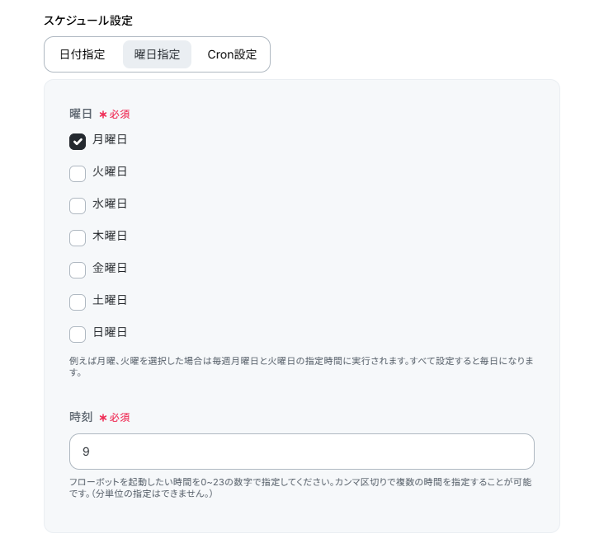Select the 曜日指定 tab
599x557 pixels.
click(157, 55)
